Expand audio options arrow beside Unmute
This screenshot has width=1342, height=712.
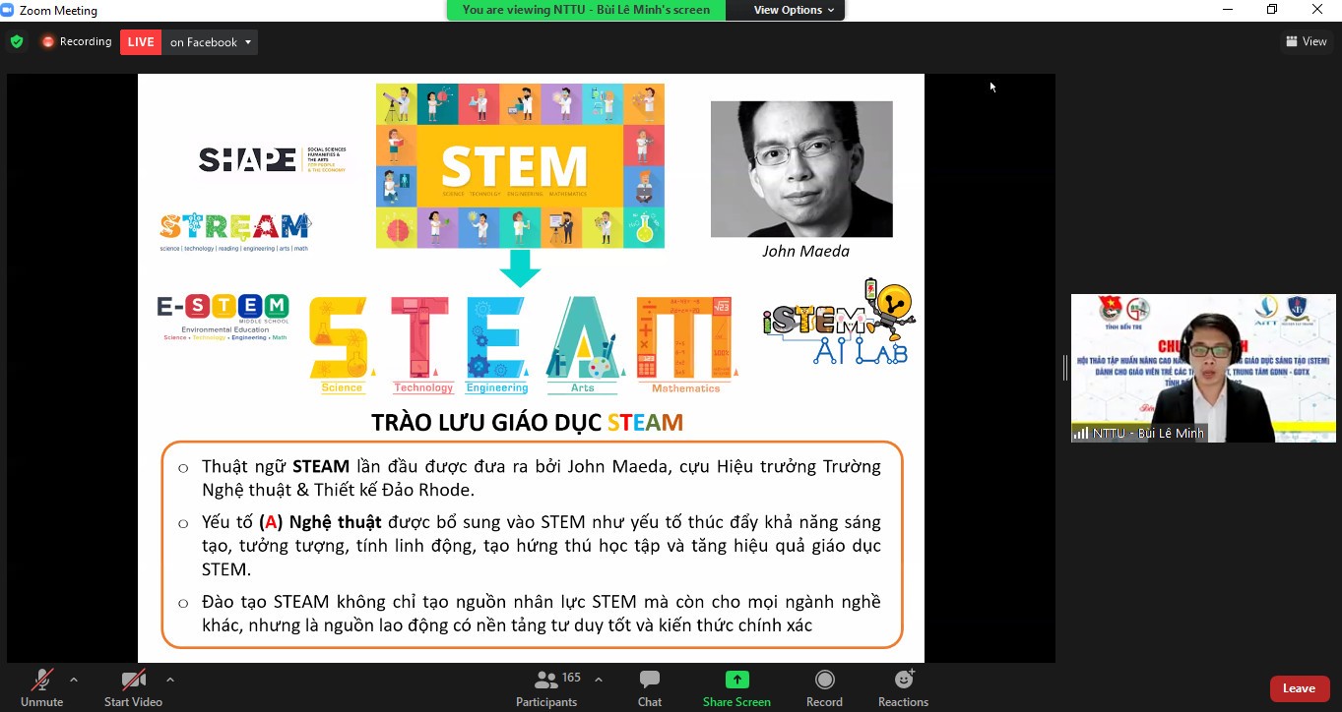point(74,680)
